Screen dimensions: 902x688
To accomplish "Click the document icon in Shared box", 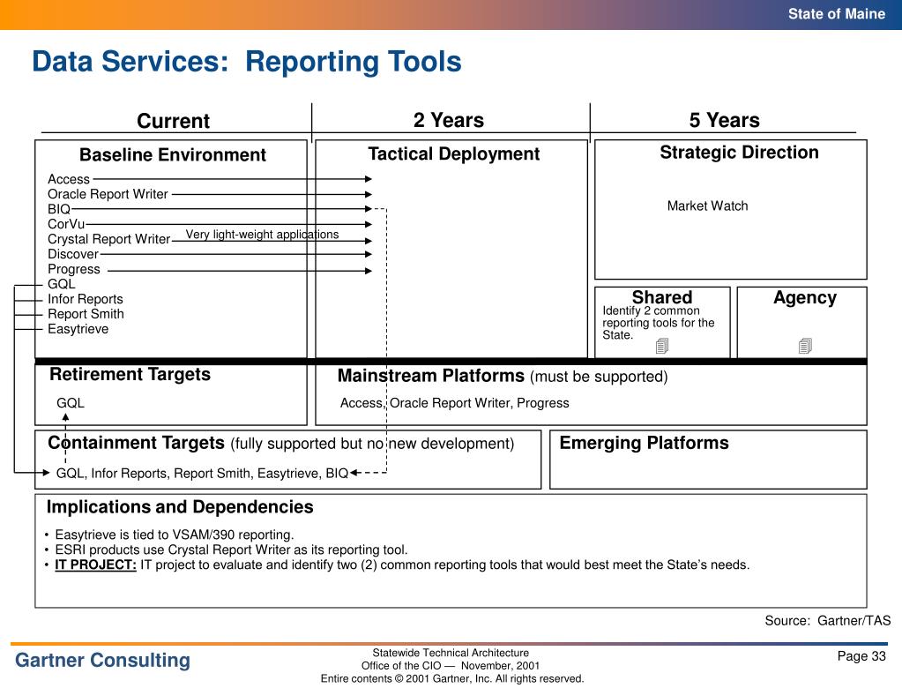I will [x=662, y=346].
